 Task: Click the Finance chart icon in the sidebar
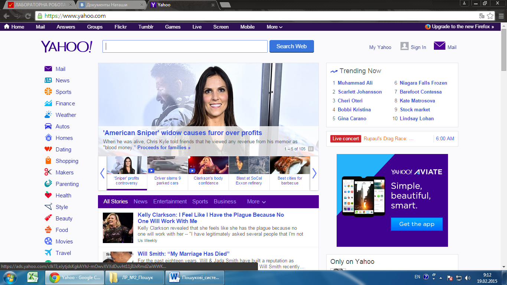pyautogui.click(x=48, y=103)
